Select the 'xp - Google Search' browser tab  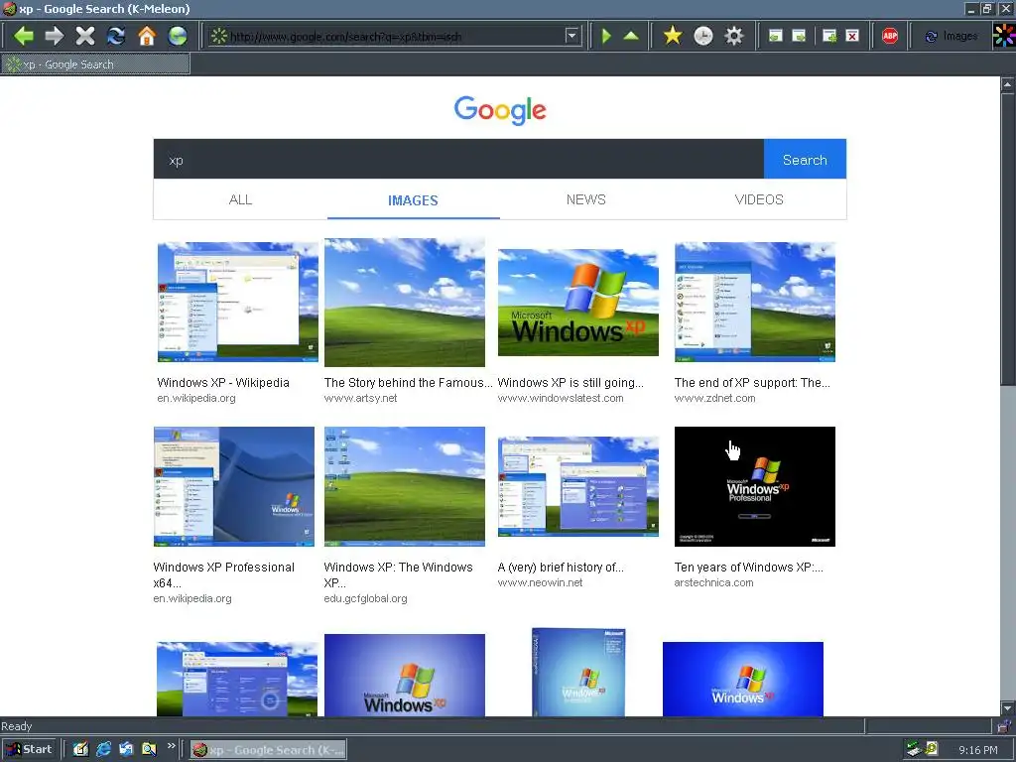coord(96,64)
